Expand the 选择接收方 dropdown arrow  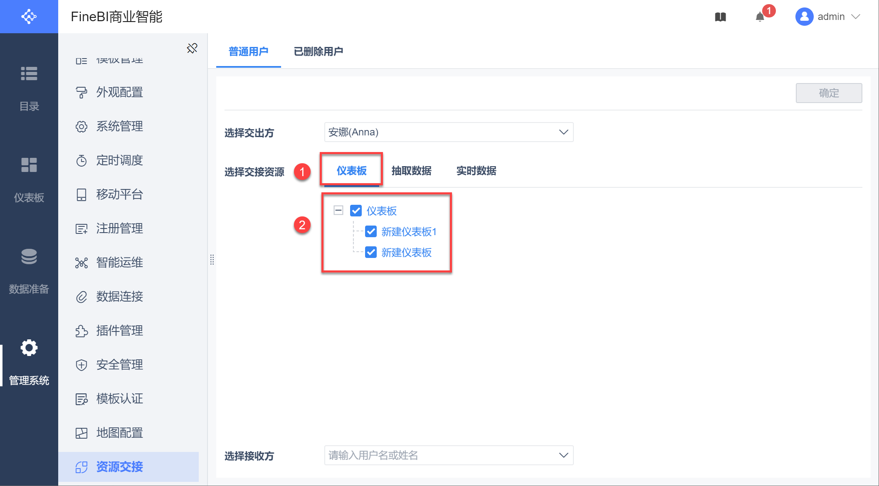pos(563,455)
